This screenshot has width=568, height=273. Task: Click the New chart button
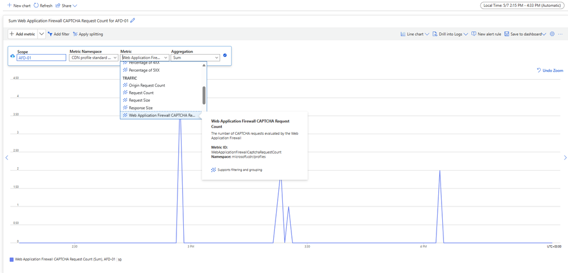[x=18, y=5]
